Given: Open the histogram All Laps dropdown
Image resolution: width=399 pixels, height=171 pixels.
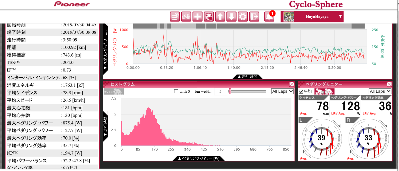Looking at the screenshot, I should click(283, 91).
